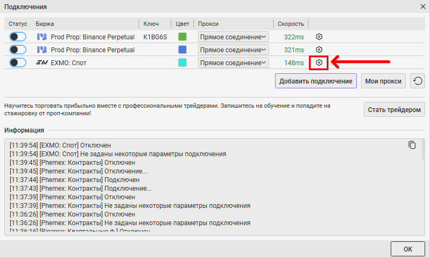The width and height of the screenshot is (430, 258).
Task: Toggle status switch for the K1BG6S Binance connection
Action: 18,37
